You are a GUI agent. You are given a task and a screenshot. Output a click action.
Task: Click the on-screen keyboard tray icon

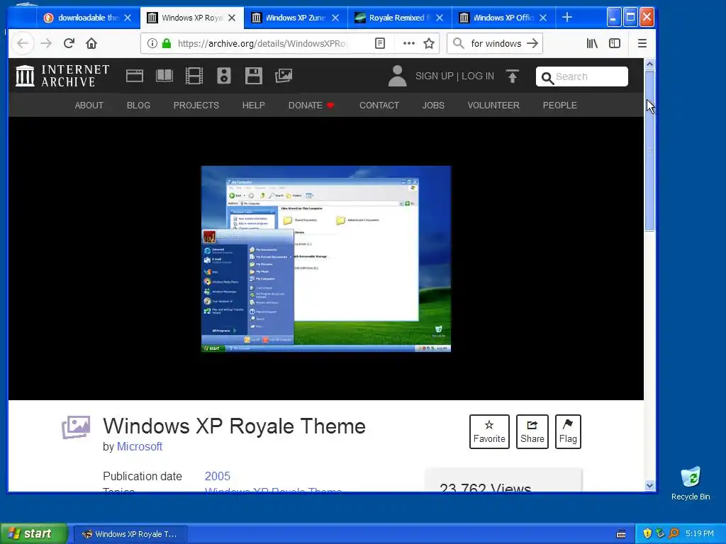621,534
